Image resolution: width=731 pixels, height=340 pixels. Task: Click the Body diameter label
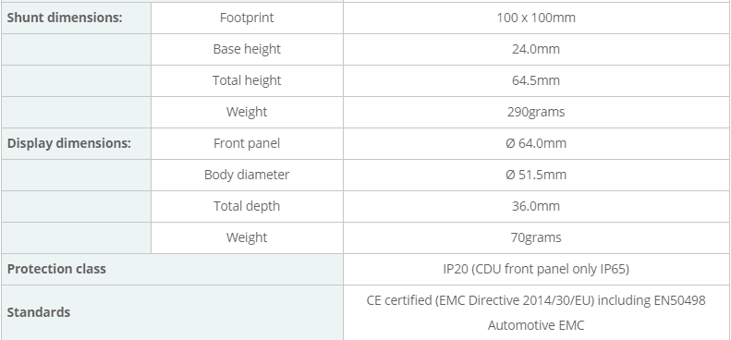pos(247,175)
